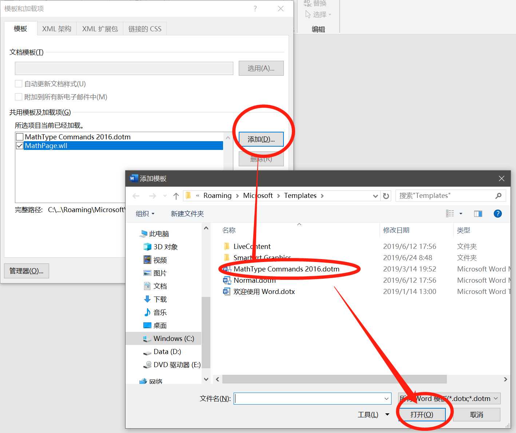
Task: Select the Normal.dotm file
Action: coord(250,280)
